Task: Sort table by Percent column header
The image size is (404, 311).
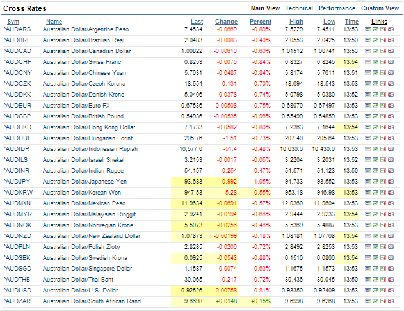Action: tap(261, 22)
